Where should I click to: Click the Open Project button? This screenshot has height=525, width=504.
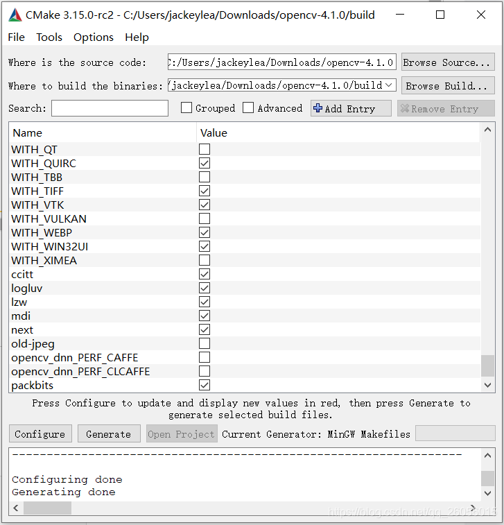(182, 434)
